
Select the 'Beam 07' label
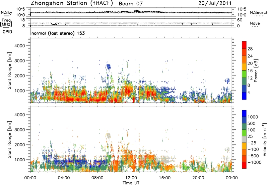(x=131, y=4)
